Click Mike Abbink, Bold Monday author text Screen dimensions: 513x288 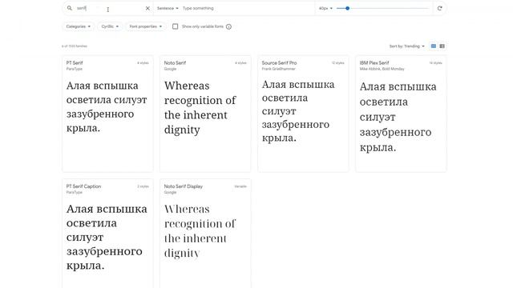point(382,69)
